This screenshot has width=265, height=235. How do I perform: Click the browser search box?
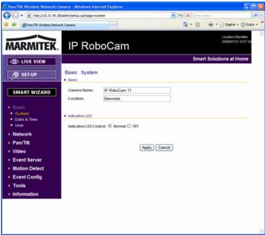[x=222, y=16]
